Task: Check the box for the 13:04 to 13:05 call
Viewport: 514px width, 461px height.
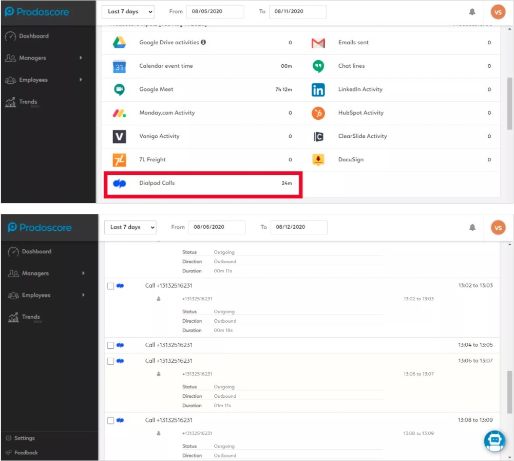Action: (x=110, y=345)
